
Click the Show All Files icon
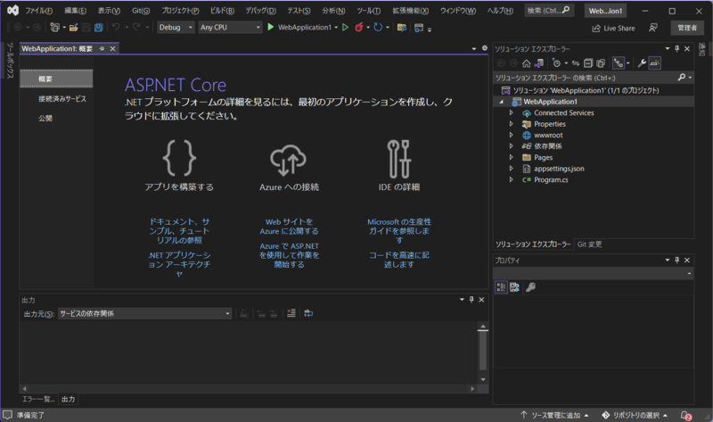pos(600,63)
